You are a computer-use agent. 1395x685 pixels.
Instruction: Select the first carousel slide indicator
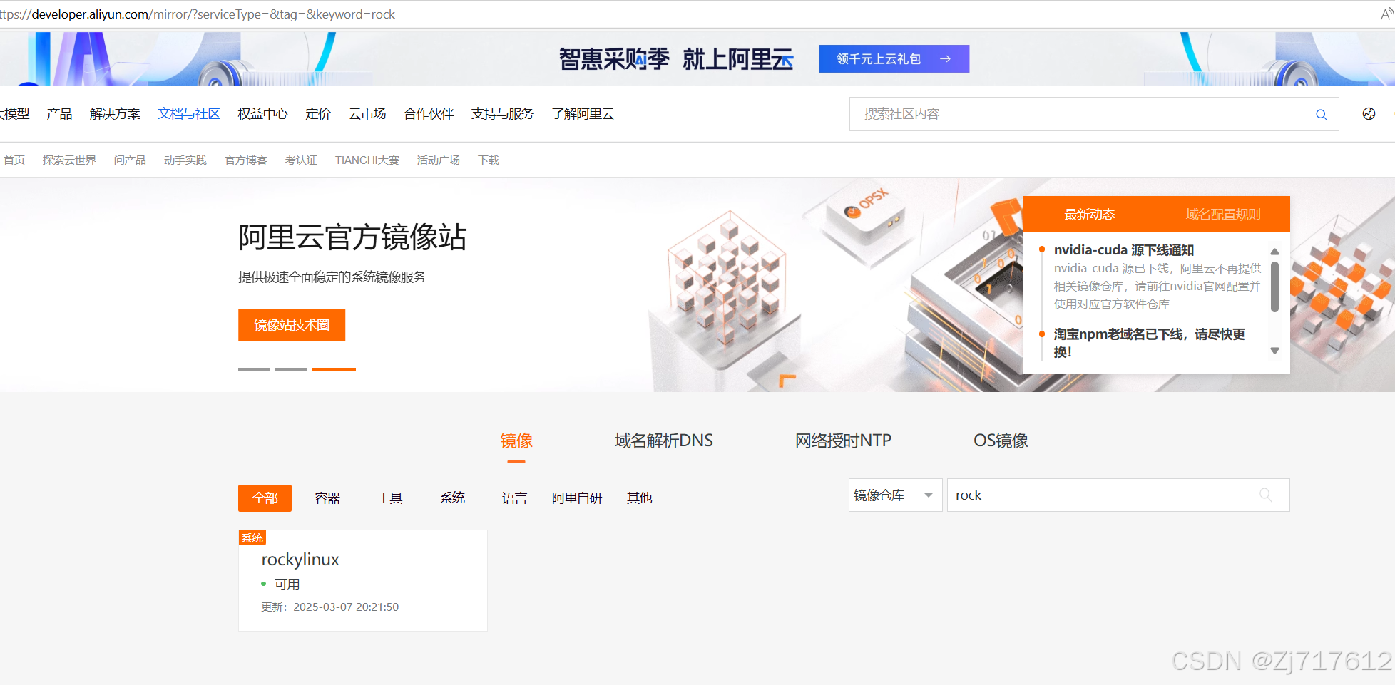[x=254, y=369]
